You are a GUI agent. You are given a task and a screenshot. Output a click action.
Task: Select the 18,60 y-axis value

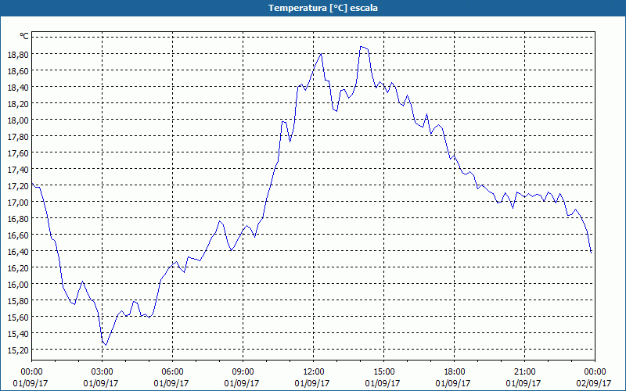[18, 70]
